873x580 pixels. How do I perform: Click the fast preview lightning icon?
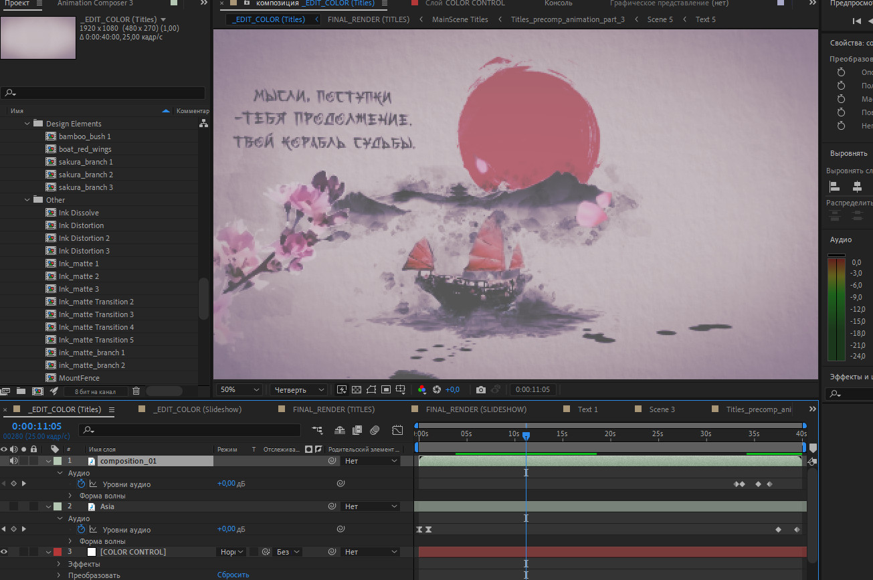[342, 389]
